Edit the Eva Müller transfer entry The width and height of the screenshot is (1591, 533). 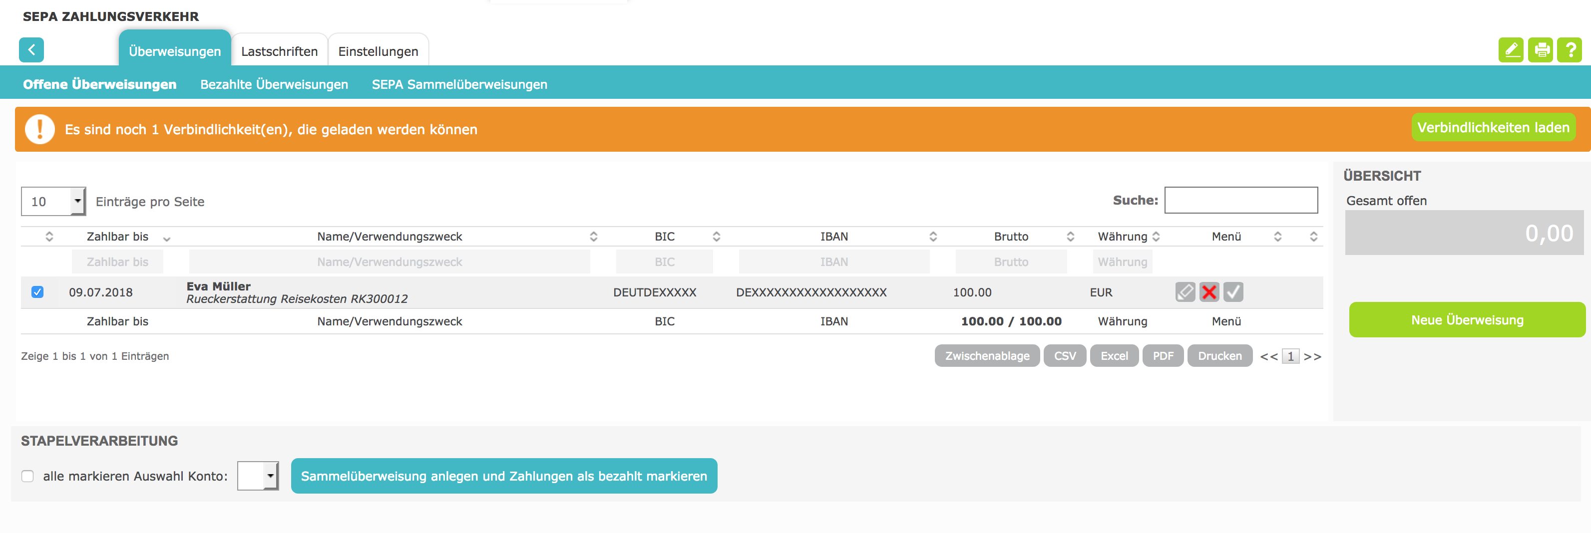pos(1185,292)
